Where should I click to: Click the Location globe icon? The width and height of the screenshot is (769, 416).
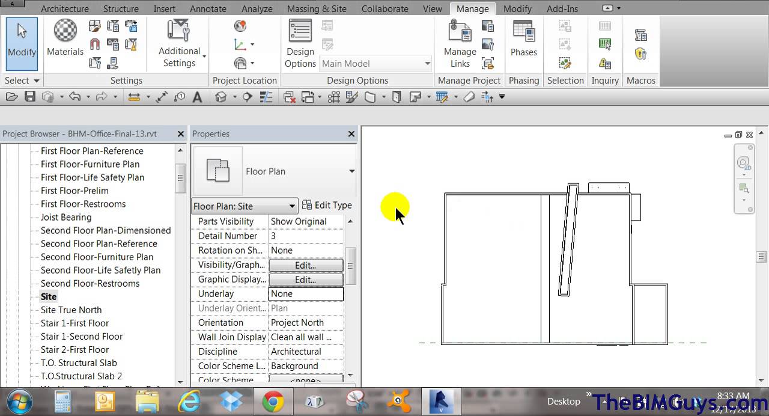[x=240, y=26]
